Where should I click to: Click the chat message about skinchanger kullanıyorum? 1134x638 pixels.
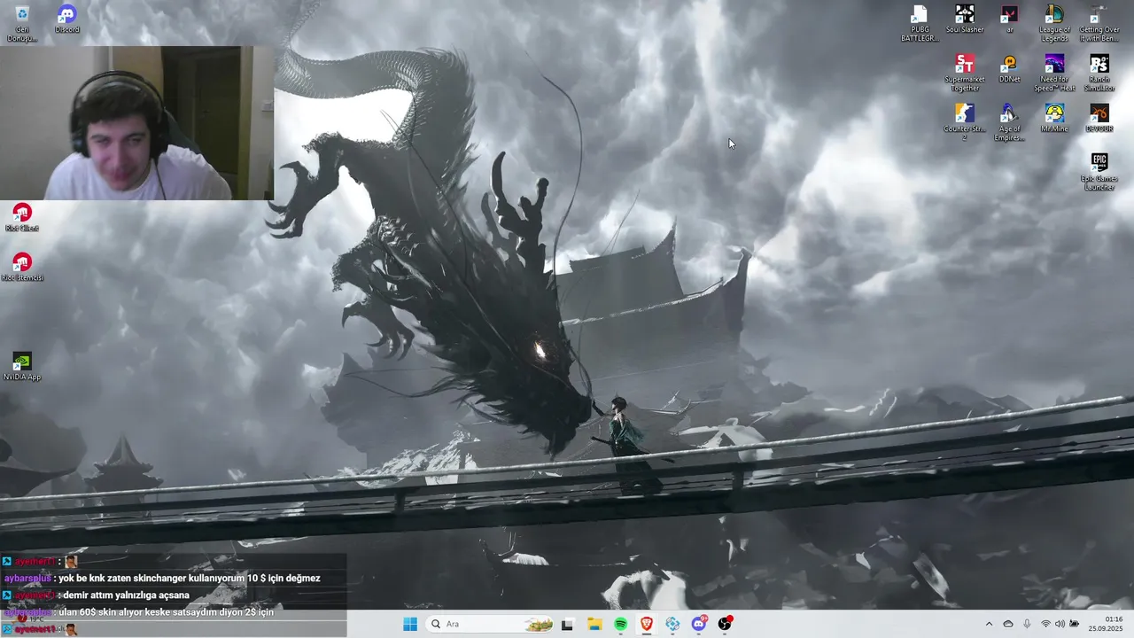(x=190, y=579)
